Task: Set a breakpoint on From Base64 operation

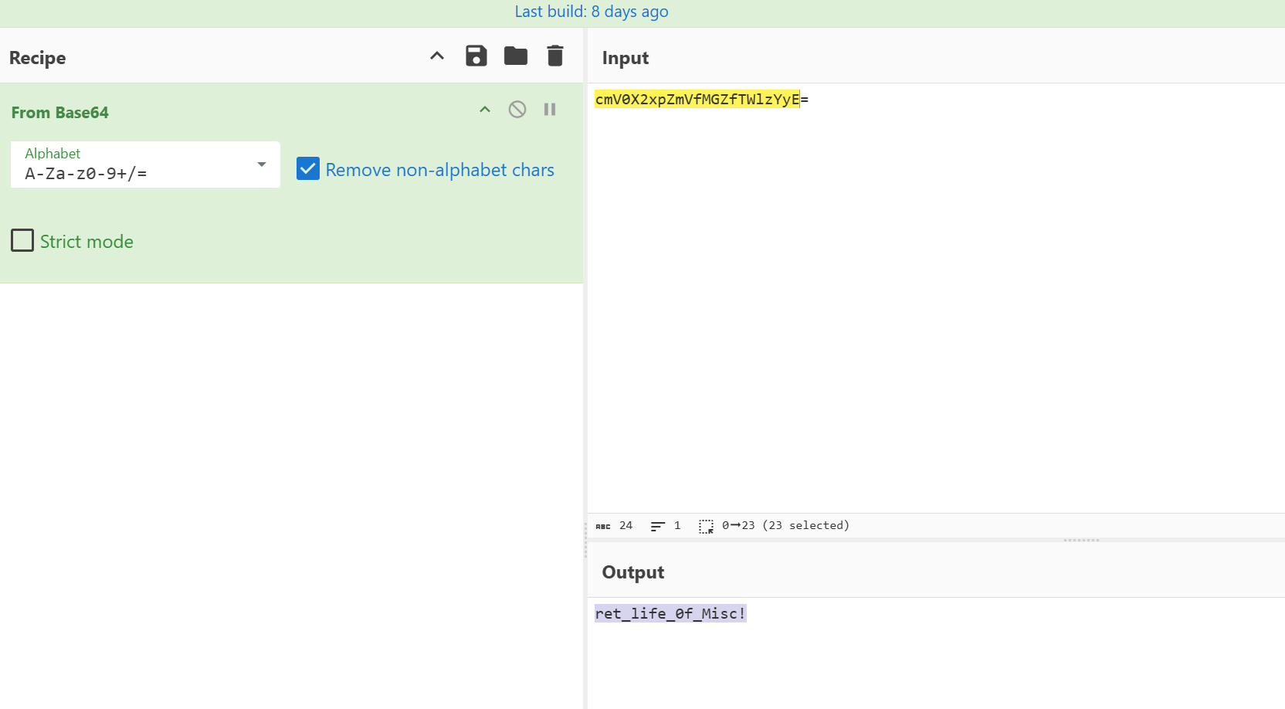Action: [550, 109]
